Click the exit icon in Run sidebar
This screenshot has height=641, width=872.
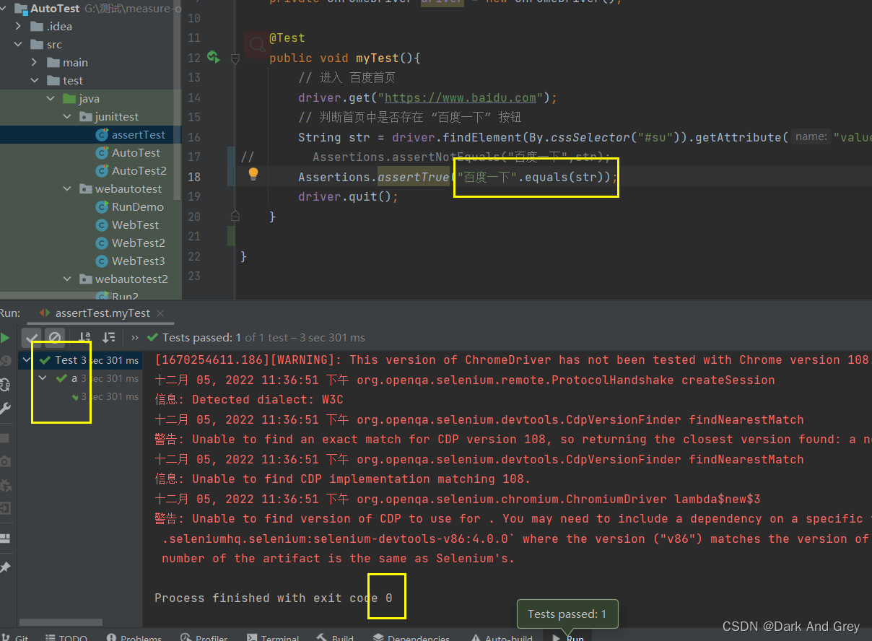point(4,509)
